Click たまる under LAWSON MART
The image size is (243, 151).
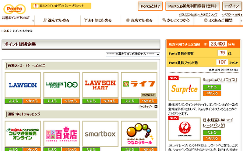[91, 101]
